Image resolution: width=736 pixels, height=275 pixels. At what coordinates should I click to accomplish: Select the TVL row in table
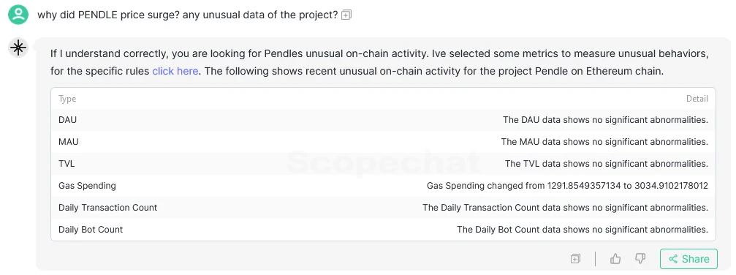tap(383, 164)
